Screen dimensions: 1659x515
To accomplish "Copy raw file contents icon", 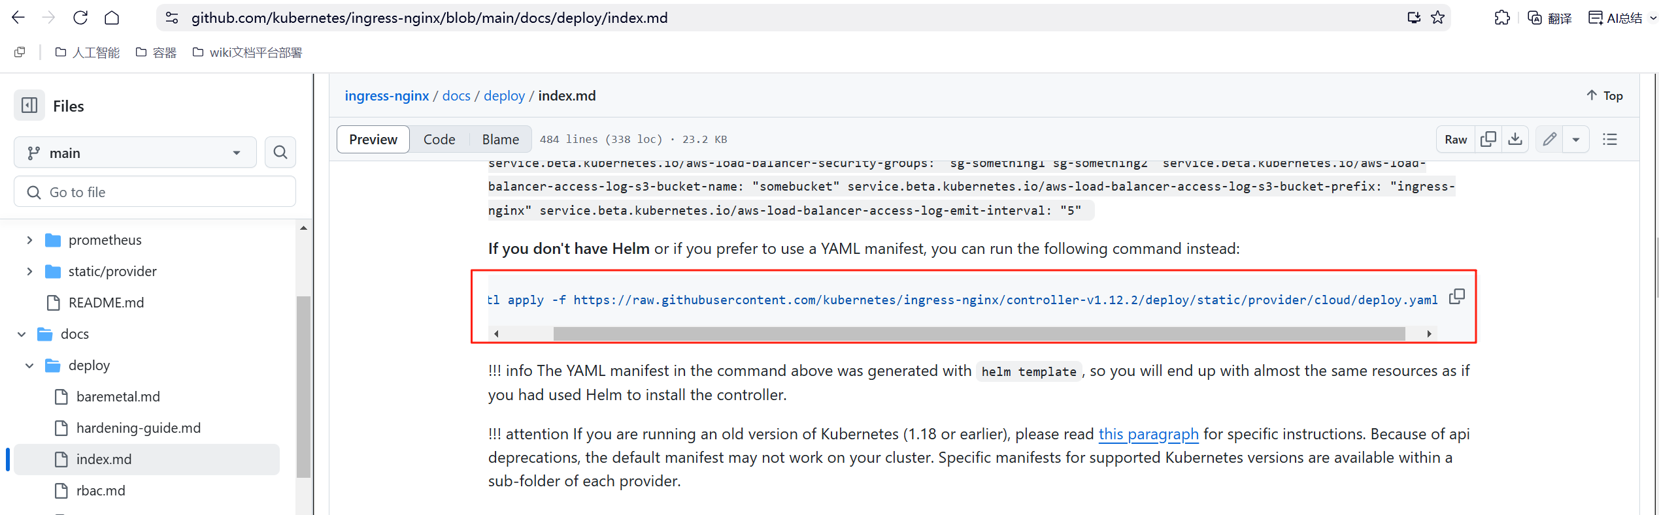I will (x=1488, y=140).
